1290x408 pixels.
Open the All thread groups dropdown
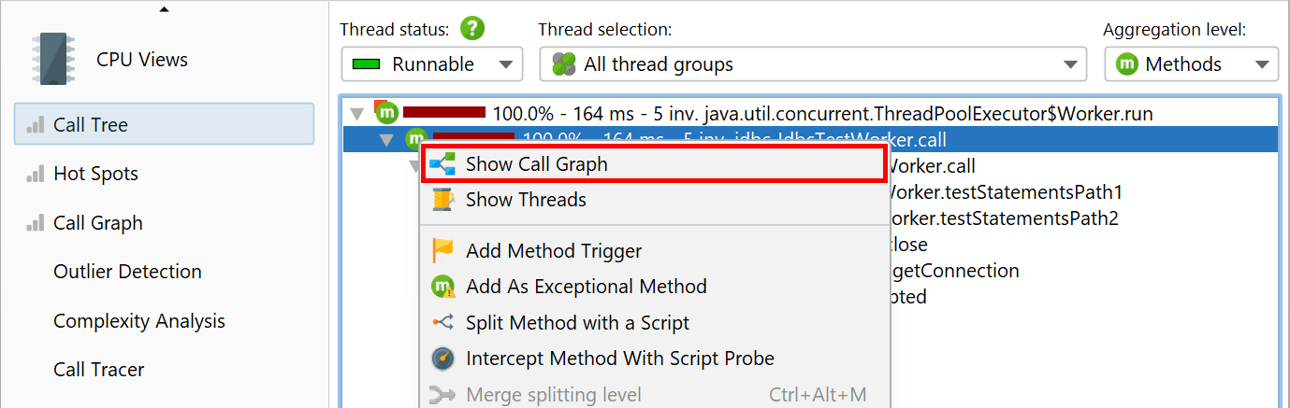(812, 64)
